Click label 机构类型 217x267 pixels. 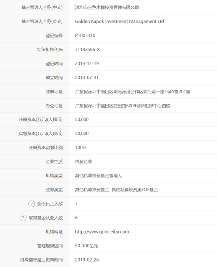[x=54, y=176]
